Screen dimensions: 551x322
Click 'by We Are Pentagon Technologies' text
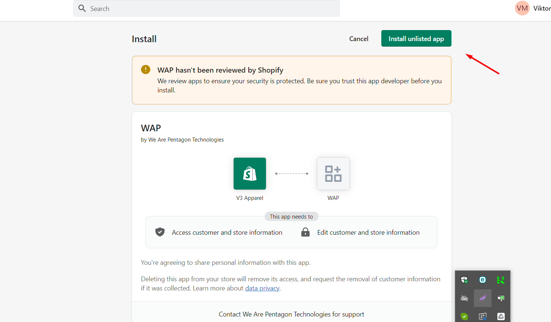point(182,140)
